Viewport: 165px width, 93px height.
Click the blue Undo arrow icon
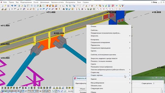12,6
